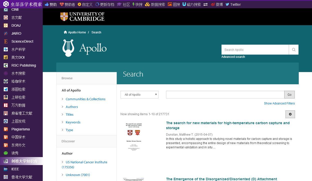Open the Advanced search link
Viewport: 312px width, 181px height.
[x=233, y=57]
